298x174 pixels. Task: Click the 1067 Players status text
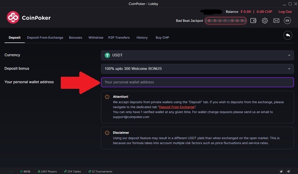click(x=49, y=171)
